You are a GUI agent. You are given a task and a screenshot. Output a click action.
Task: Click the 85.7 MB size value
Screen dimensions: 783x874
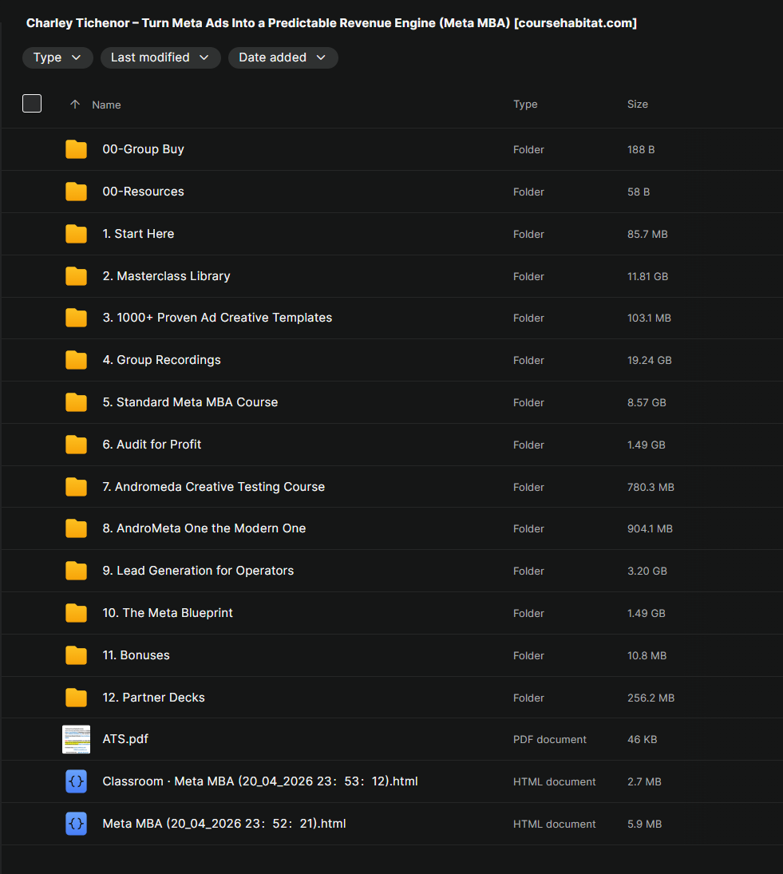[647, 235]
